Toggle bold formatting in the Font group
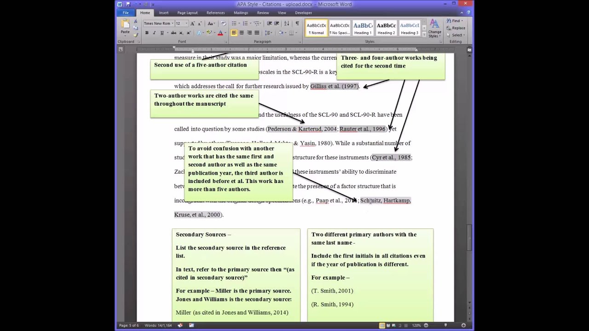Image resolution: width=589 pixels, height=331 pixels. 147,33
